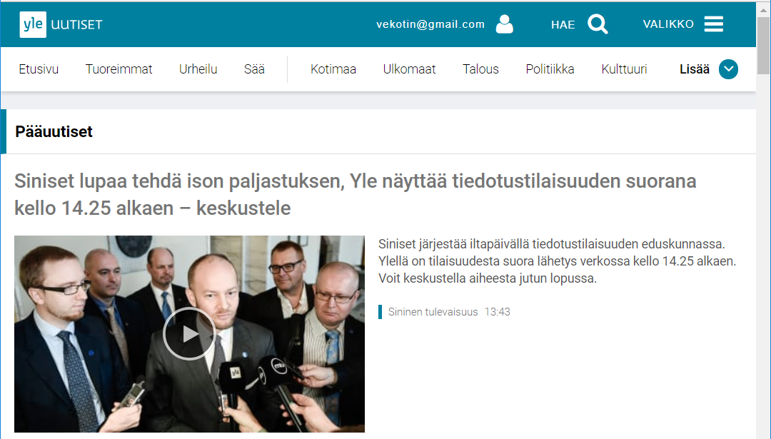Open the Siniset lupaa headline article
Screen dimensions: 771x439
click(x=355, y=195)
